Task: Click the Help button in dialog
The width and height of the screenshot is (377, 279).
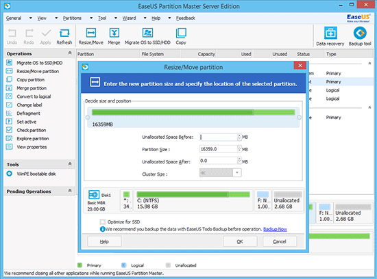Action: (x=104, y=241)
